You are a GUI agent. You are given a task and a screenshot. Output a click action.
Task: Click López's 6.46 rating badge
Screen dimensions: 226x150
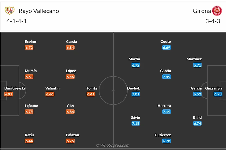[70, 77]
